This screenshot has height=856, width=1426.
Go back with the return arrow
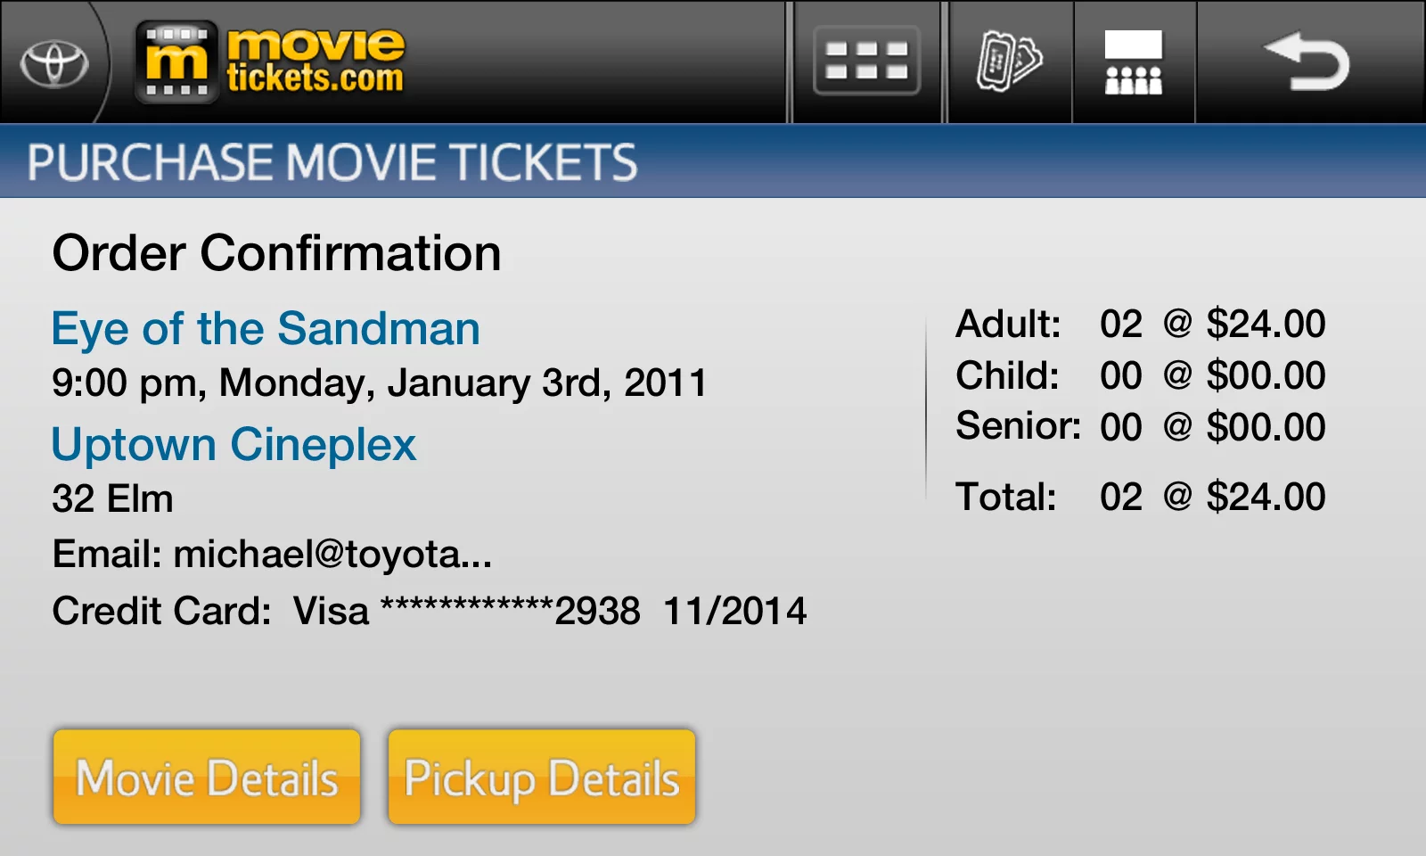point(1308,62)
